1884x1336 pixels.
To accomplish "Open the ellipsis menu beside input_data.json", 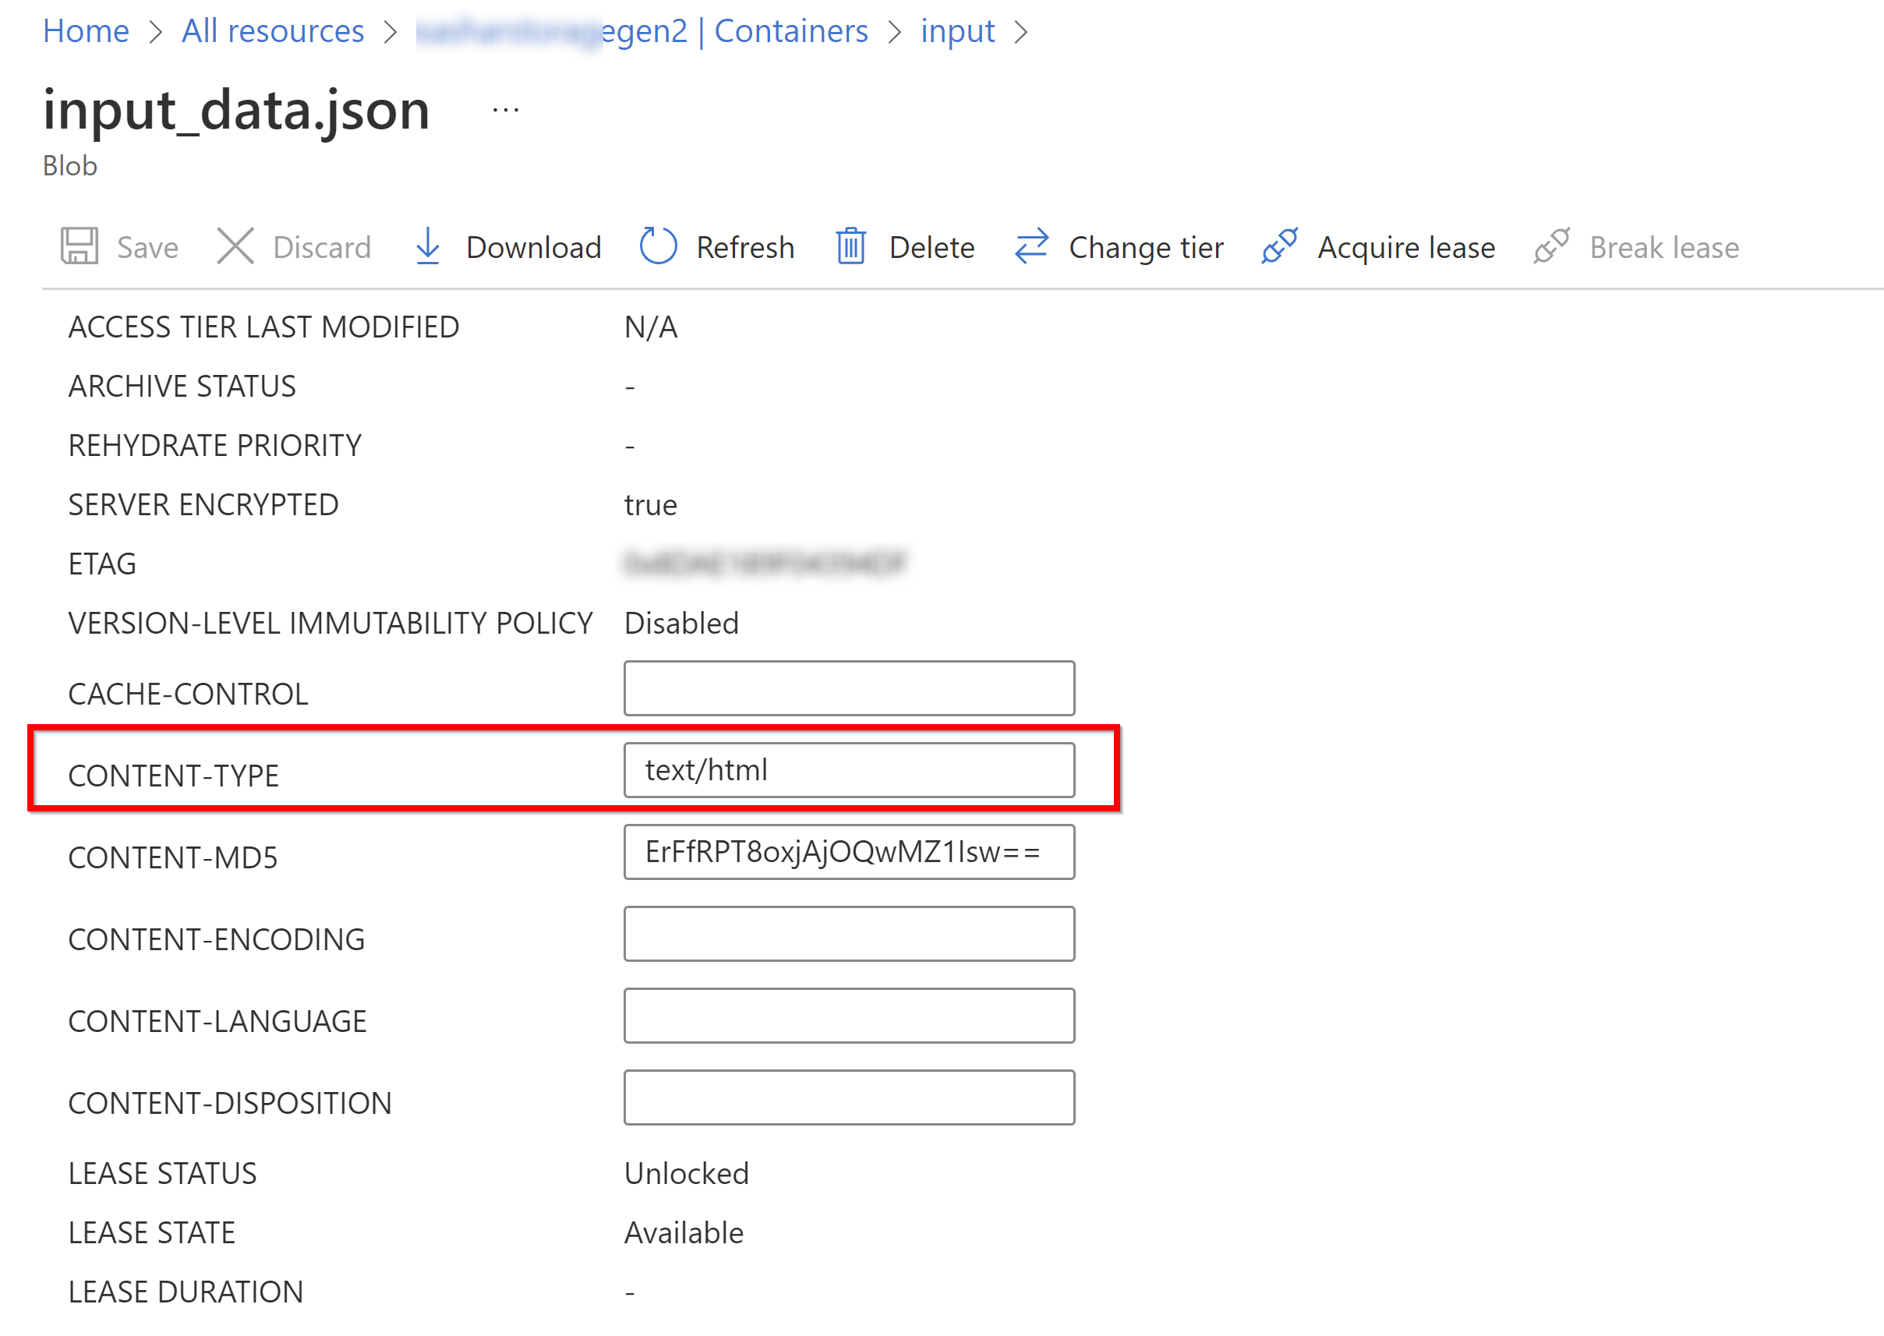I will tap(504, 108).
